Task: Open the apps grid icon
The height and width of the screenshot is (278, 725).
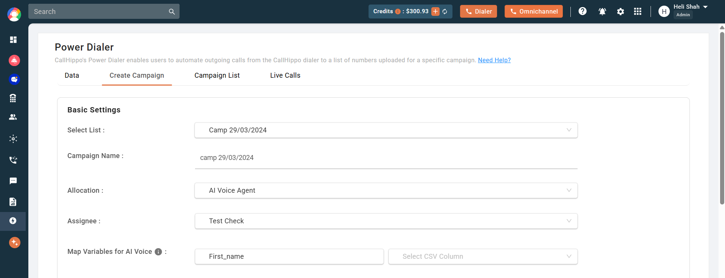Action: pyautogui.click(x=638, y=11)
